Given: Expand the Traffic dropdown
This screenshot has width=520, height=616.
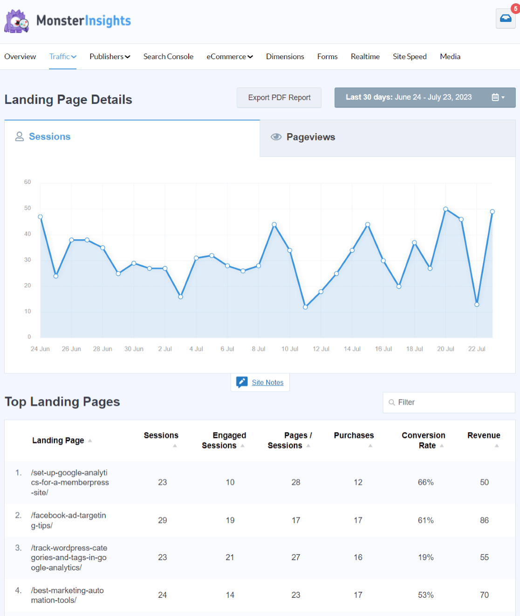Looking at the screenshot, I should tap(62, 56).
